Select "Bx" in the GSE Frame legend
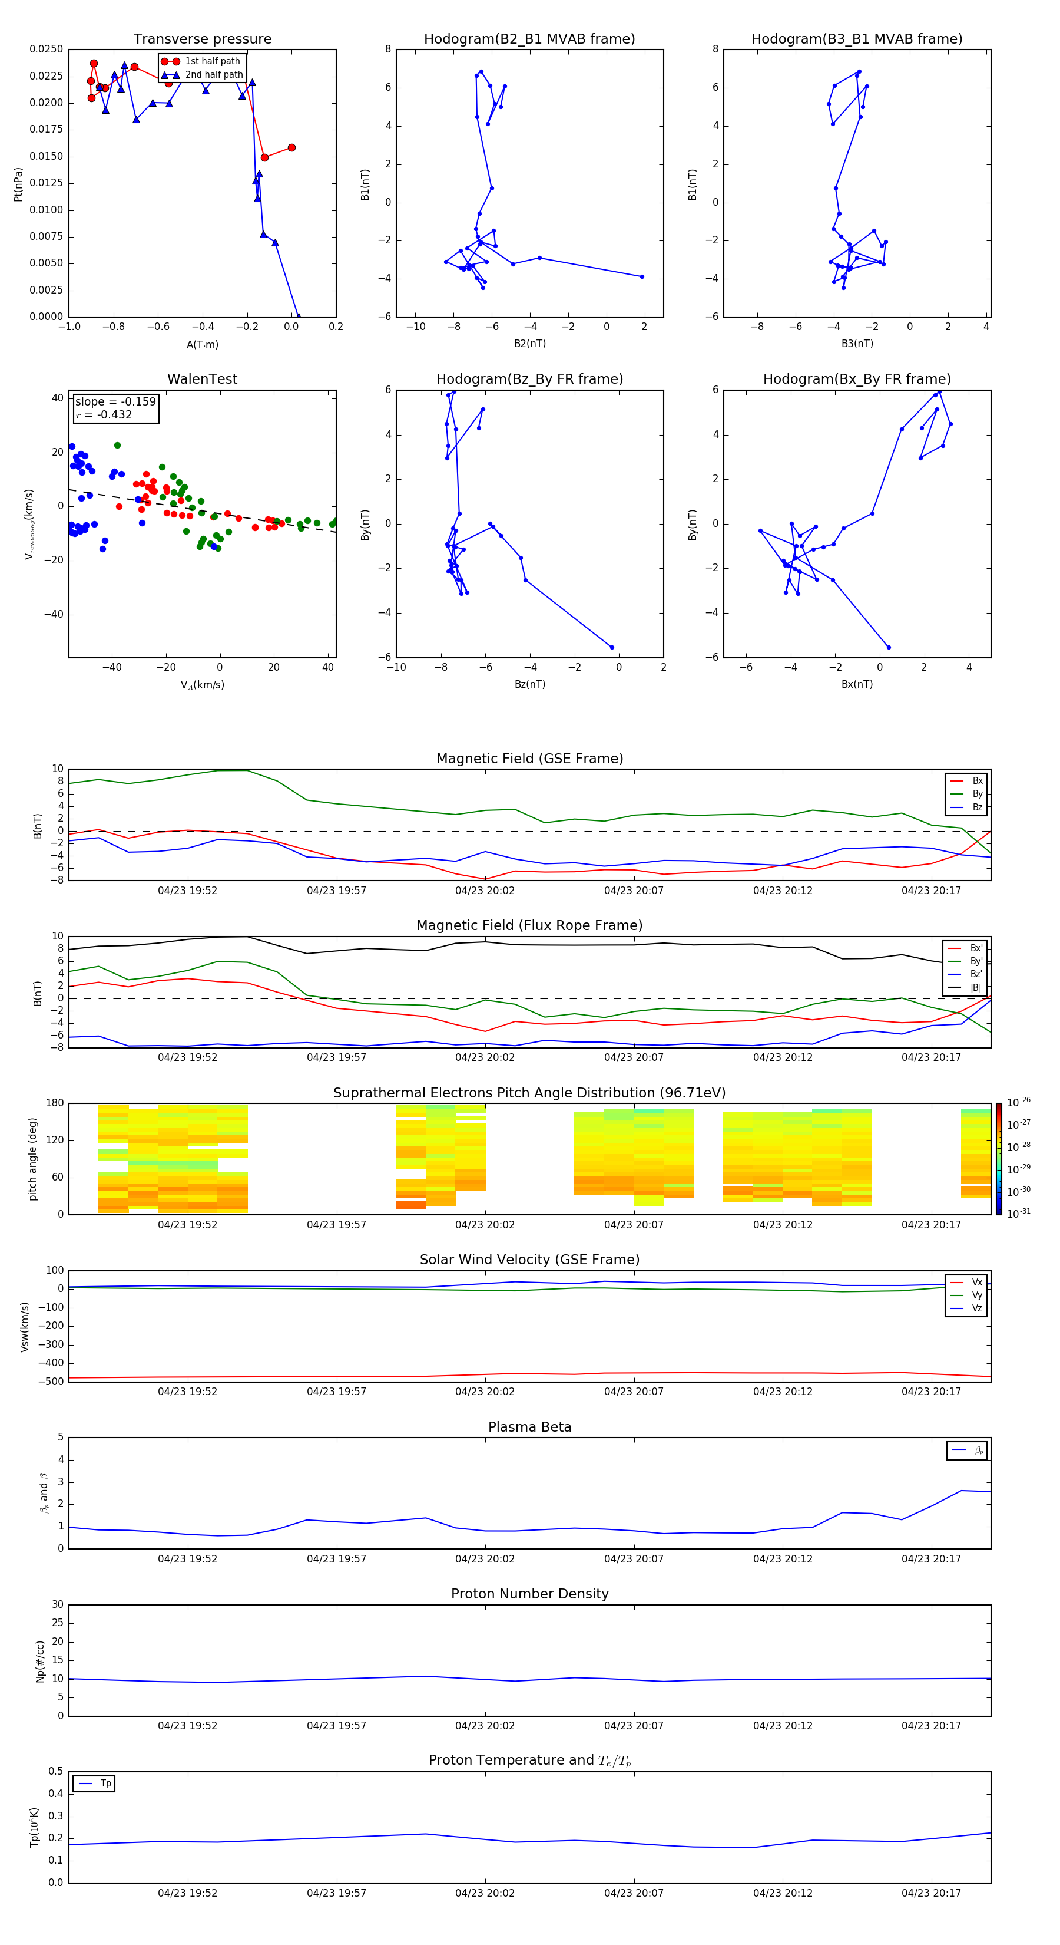 [x=966, y=781]
